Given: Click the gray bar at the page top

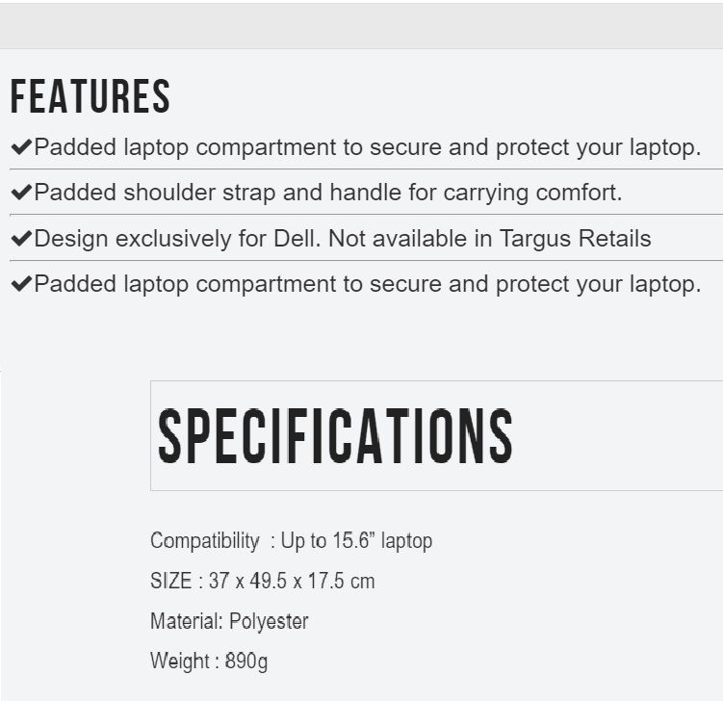Looking at the screenshot, I should click(362, 26).
